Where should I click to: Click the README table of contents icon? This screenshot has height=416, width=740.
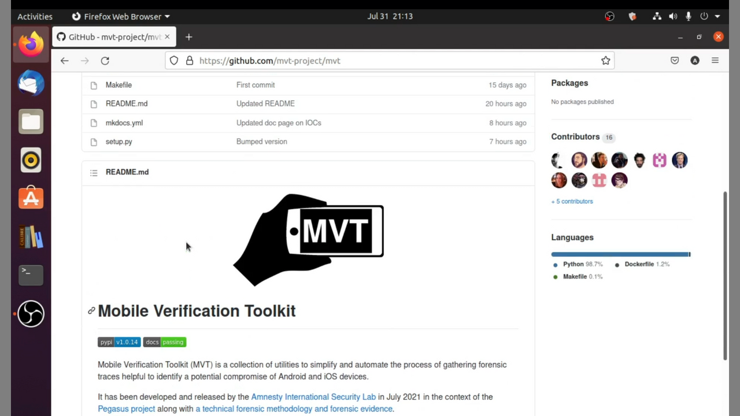pos(94,172)
